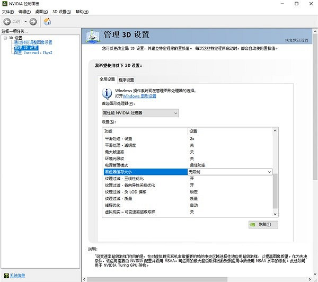Go to the home page icon
Viewport: 318px width, 282px height.
[47, 22]
